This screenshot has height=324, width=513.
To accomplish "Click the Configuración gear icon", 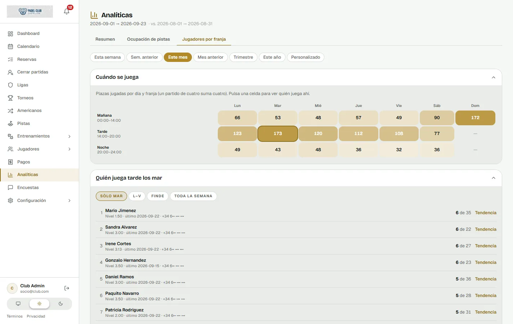I will tap(10, 201).
